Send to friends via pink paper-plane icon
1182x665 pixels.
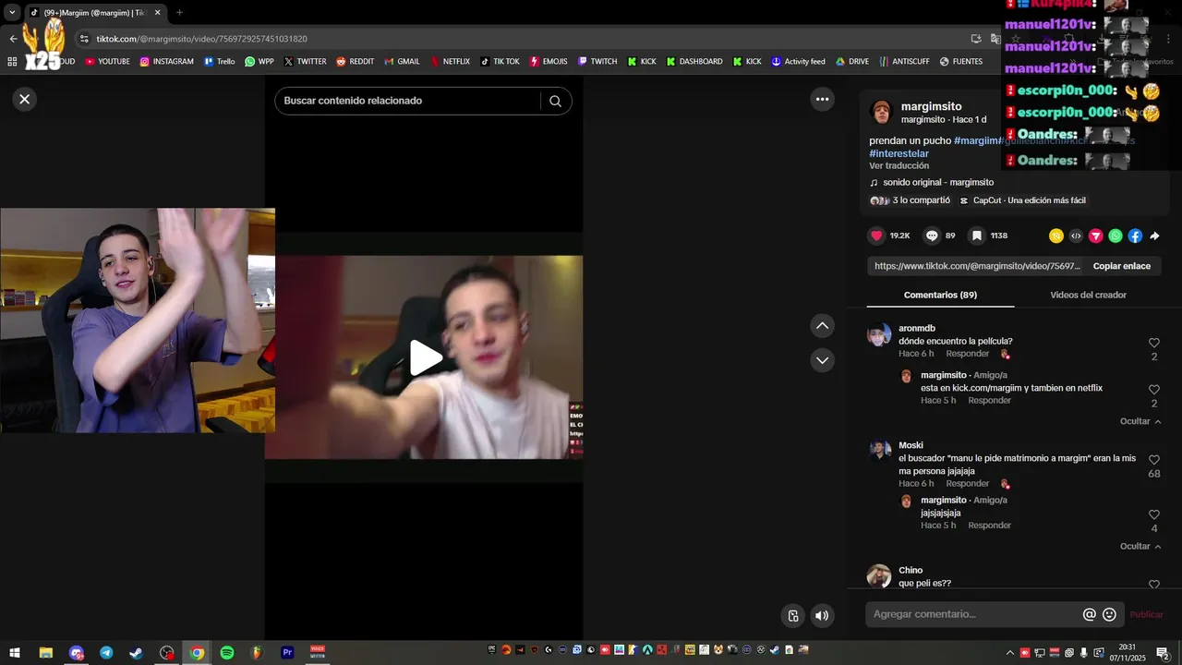coord(1096,236)
